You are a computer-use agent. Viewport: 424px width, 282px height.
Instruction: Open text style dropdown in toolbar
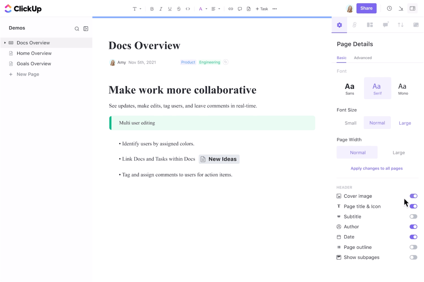pos(137,9)
